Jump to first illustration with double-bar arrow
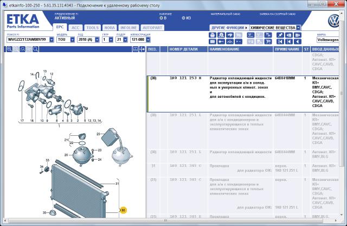This screenshot has height=226, width=347. tap(280, 41)
